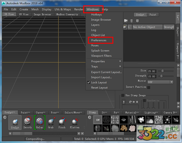Screen dimensions: 182x143
Task: Select the Grab tool
Action: pos(51,123)
